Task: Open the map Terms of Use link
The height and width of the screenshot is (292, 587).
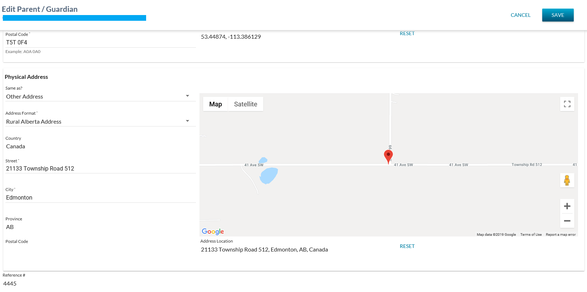Action: [x=531, y=235]
